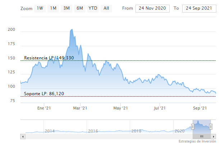The width and height of the screenshot is (221, 146).
Task: Click navigator scrollbar right arrow
Action: (x=213, y=136)
